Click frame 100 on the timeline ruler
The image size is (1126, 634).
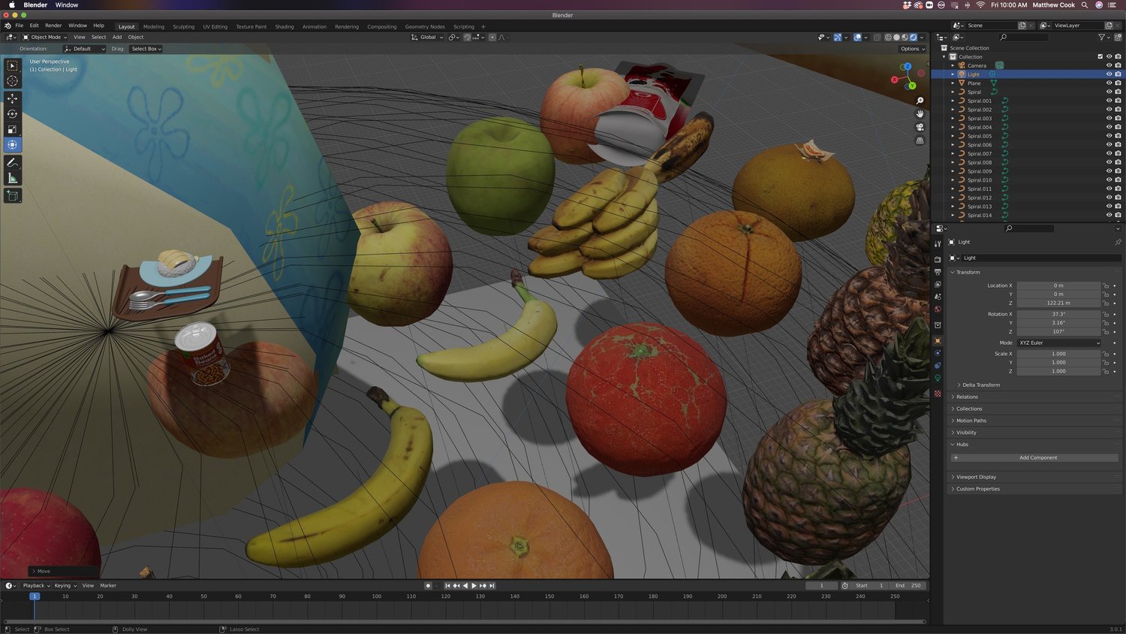376,596
